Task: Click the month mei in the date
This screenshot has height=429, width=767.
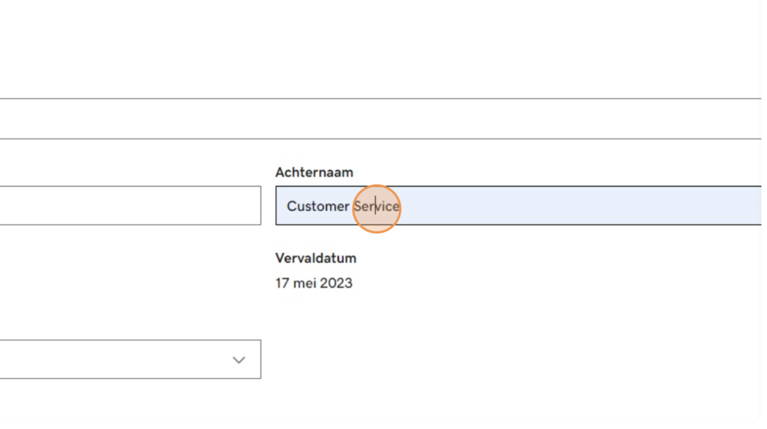Action: pos(305,283)
